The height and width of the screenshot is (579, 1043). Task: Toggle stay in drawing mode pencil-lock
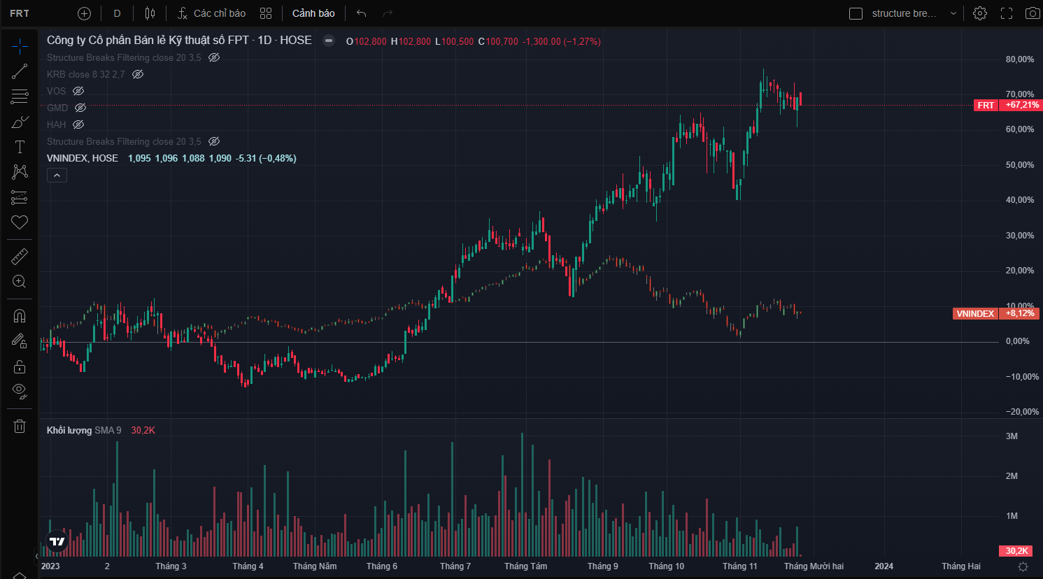pyautogui.click(x=20, y=341)
